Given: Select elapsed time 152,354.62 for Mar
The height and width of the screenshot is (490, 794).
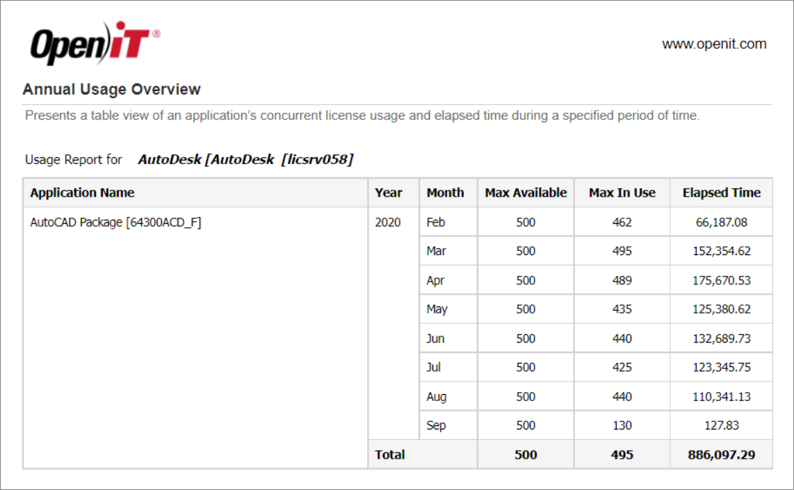Looking at the screenshot, I should pos(722,251).
